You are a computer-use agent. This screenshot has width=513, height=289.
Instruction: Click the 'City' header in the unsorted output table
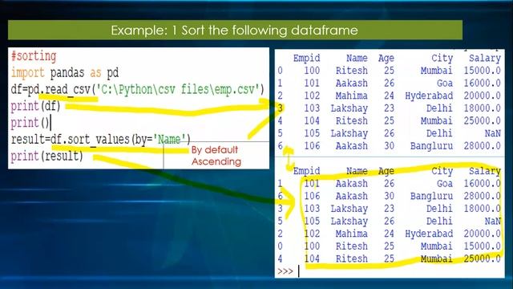coord(442,59)
